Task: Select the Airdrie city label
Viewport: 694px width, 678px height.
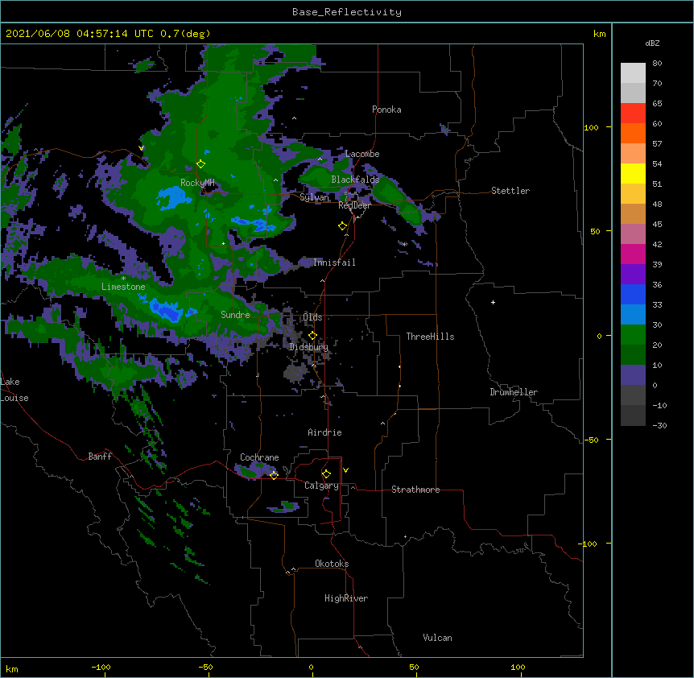Action: pos(324,432)
